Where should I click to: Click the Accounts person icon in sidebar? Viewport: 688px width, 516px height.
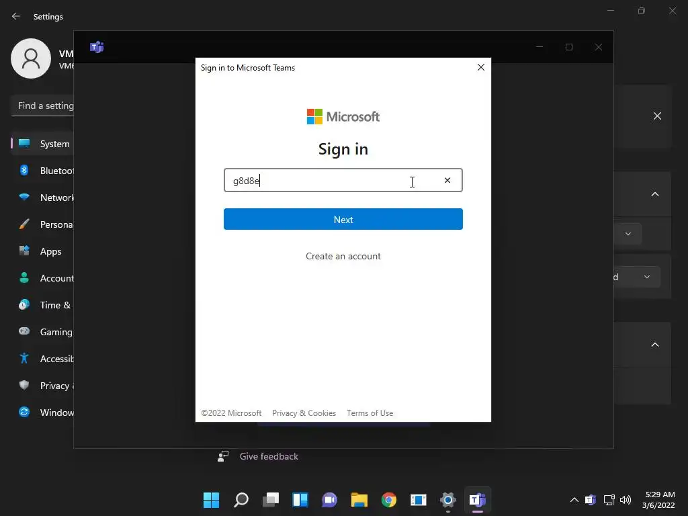click(x=24, y=277)
